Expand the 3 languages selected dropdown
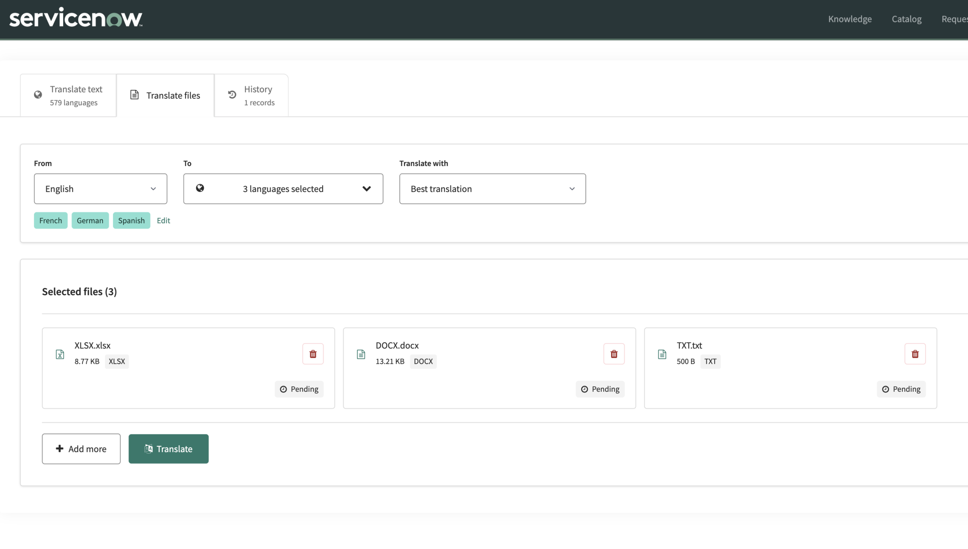The image size is (968, 549). pyautogui.click(x=283, y=189)
